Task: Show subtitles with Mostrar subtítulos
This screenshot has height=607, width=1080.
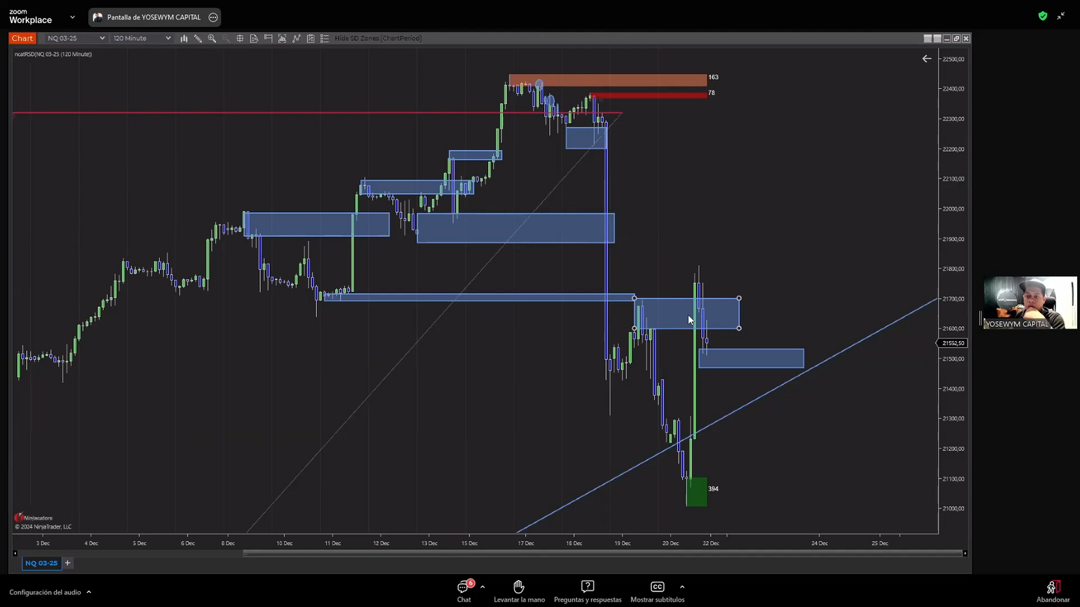Action: tap(657, 591)
